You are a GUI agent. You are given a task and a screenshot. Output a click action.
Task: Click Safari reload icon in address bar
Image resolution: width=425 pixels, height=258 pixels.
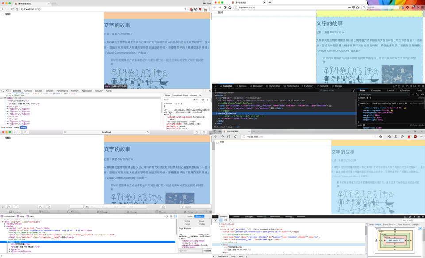[148, 132]
